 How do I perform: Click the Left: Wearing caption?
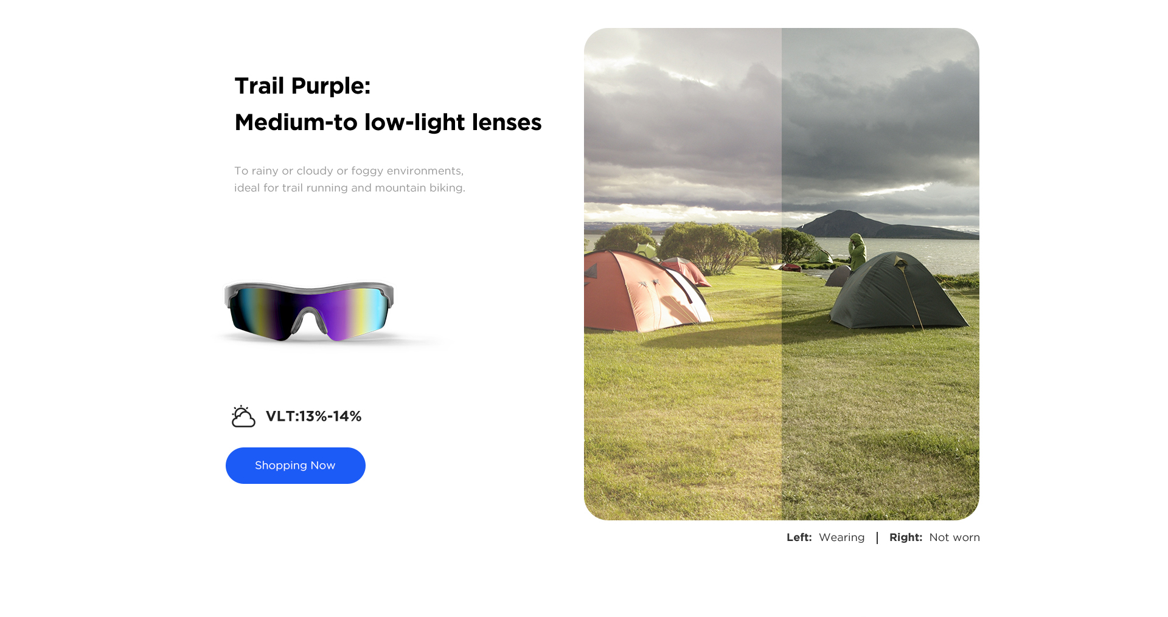826,537
